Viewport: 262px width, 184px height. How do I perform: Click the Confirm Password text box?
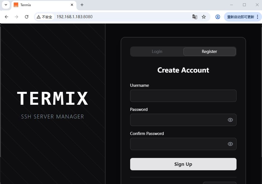coord(178,144)
